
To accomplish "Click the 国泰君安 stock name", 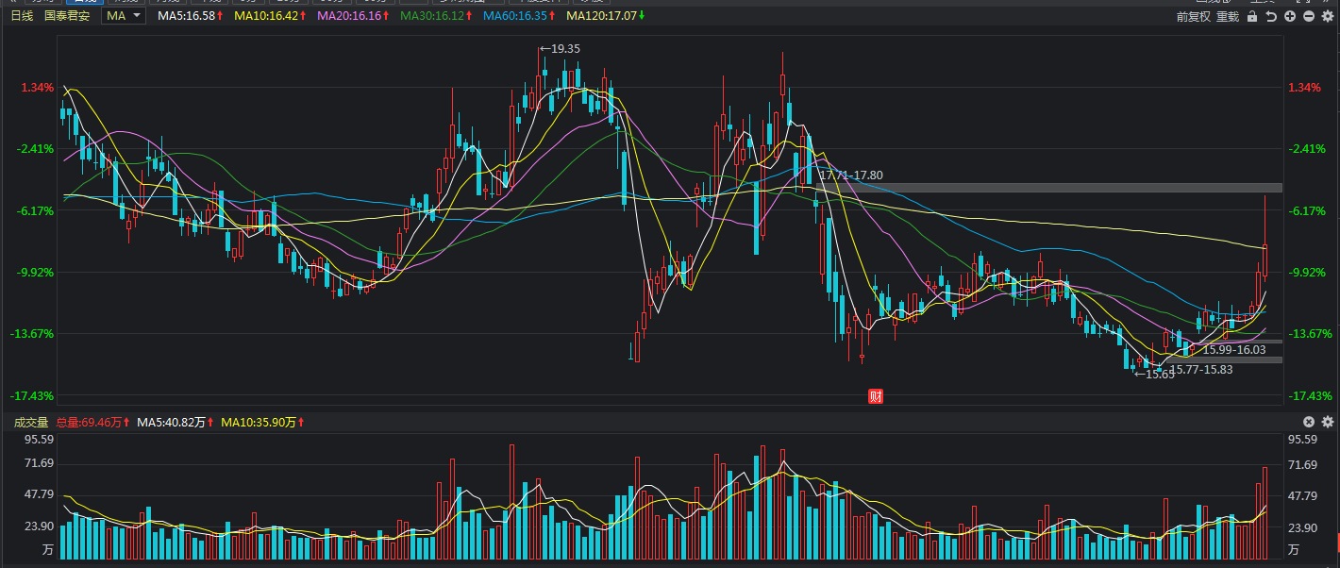I will pos(67,16).
